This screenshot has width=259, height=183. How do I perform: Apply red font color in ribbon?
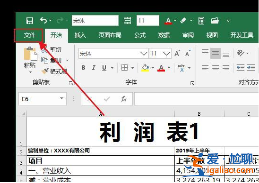coord(161,68)
